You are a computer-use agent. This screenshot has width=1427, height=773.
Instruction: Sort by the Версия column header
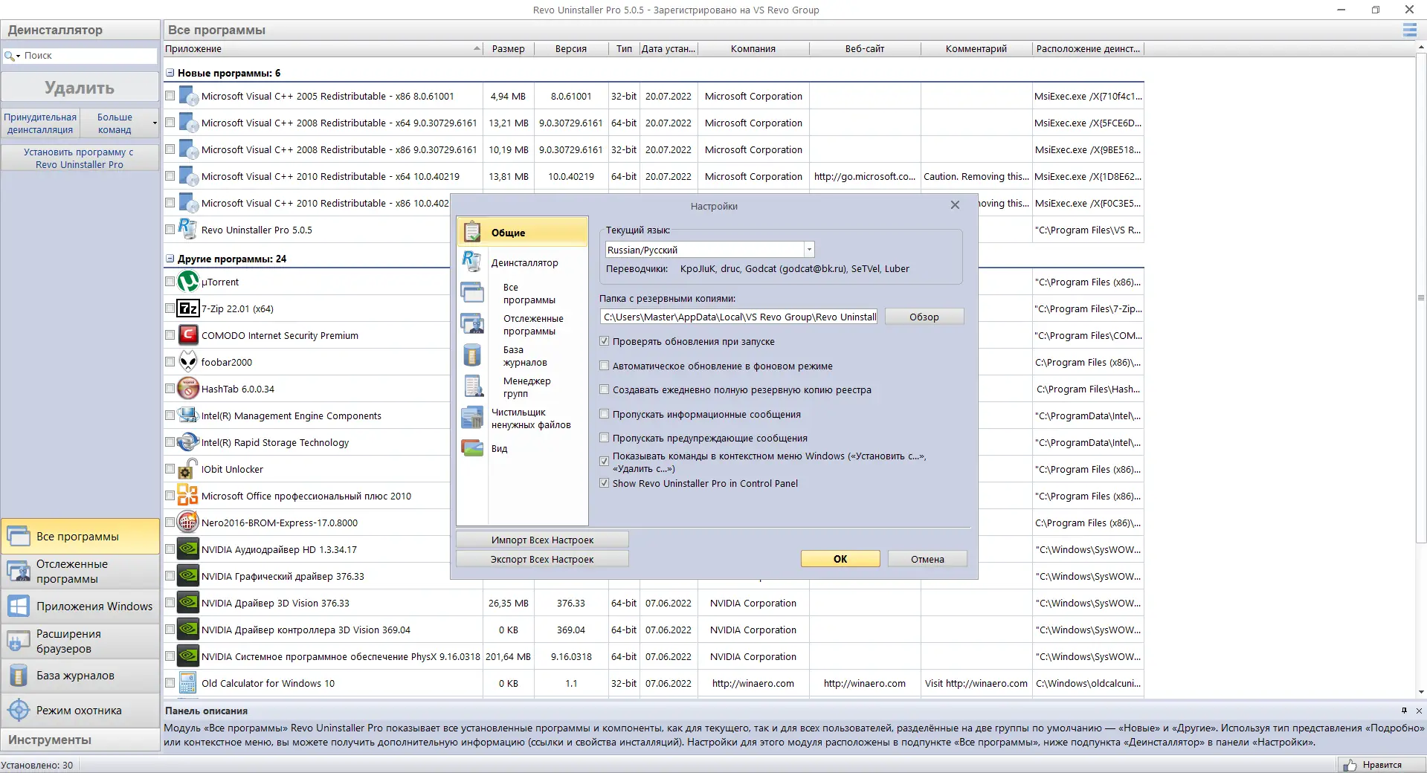click(x=571, y=48)
